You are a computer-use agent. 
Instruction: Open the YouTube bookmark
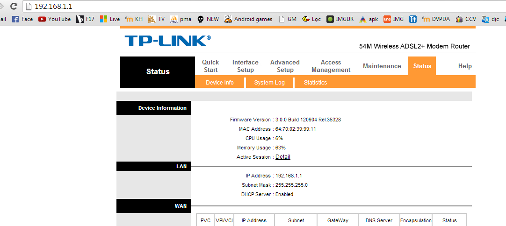54,19
